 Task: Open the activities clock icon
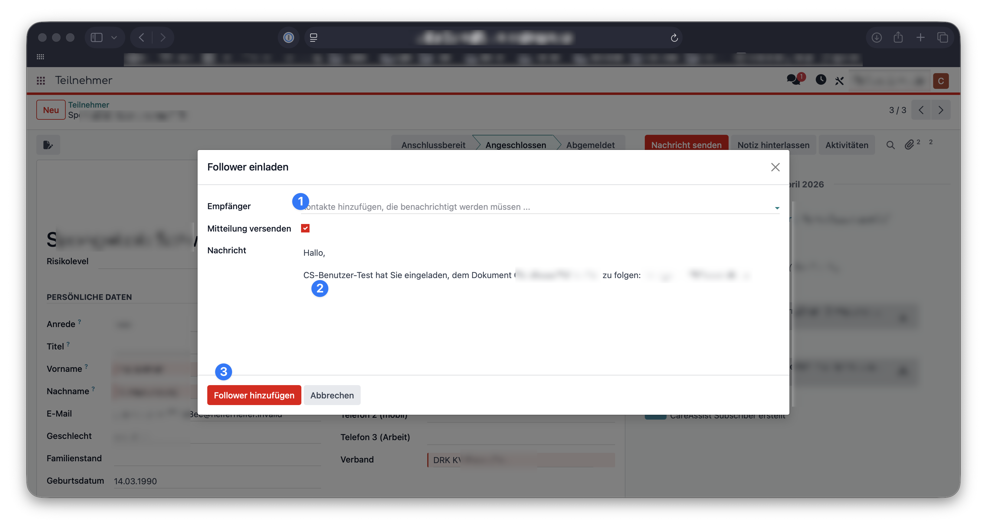tap(821, 80)
